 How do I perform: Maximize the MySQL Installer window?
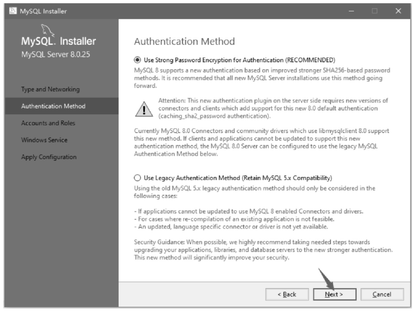tap(374, 11)
